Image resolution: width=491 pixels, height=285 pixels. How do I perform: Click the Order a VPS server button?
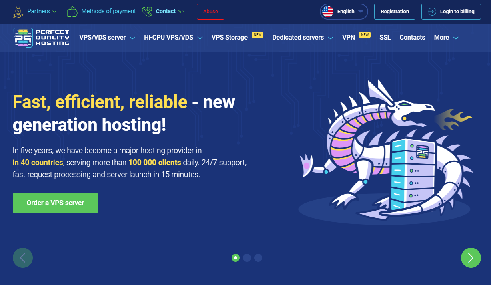pyautogui.click(x=55, y=203)
